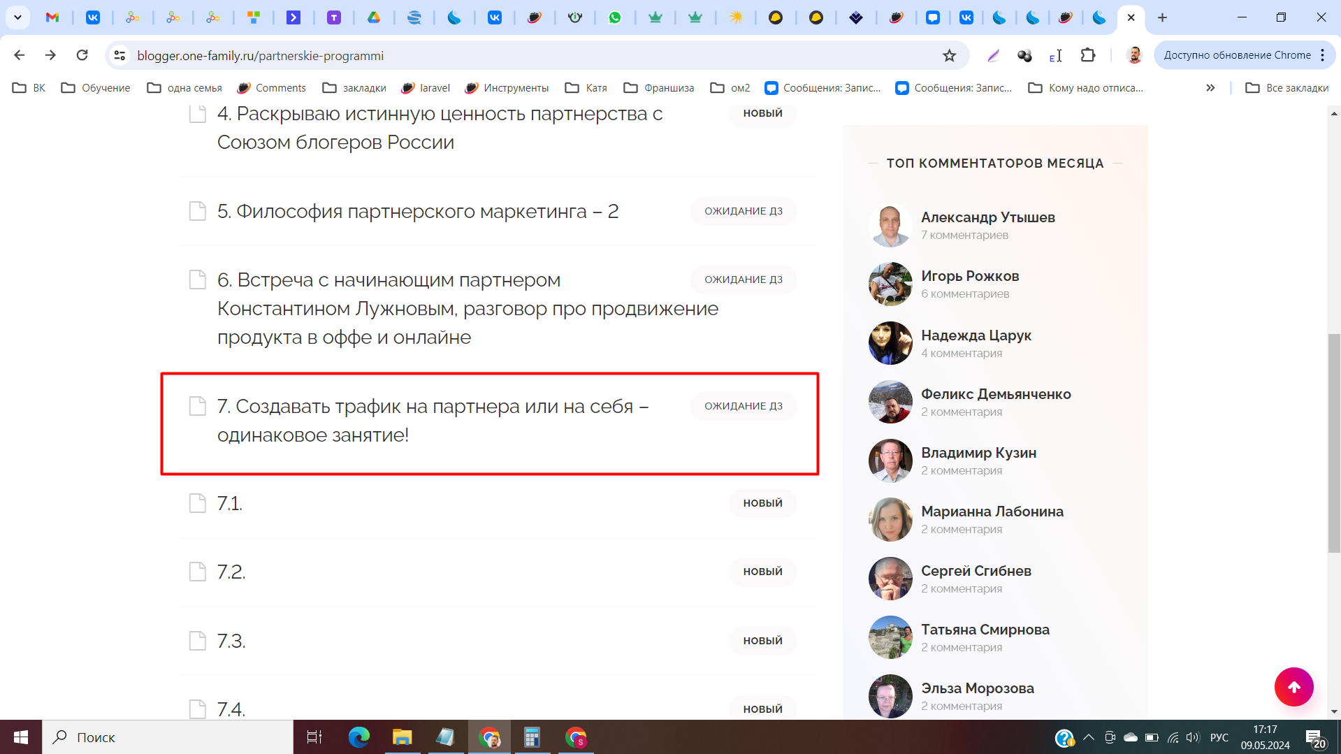Image resolution: width=1341 pixels, height=754 pixels.
Task: Open the Chrome extensions puzzle icon
Action: pos(1087,55)
